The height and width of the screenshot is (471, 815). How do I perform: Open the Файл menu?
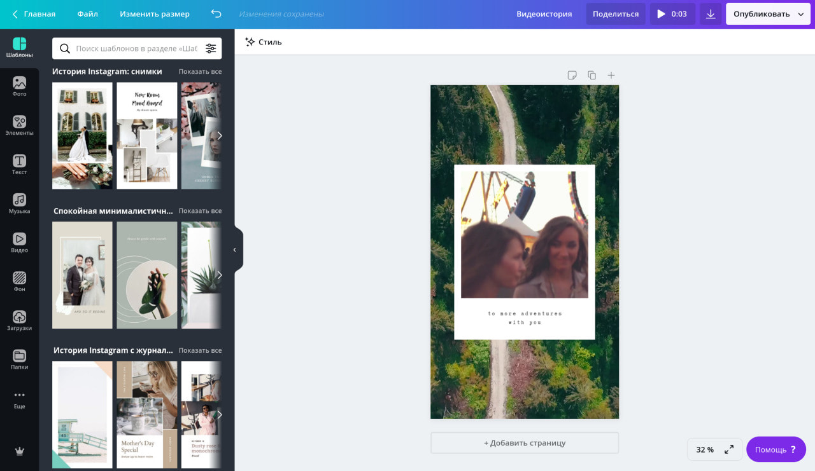[x=87, y=14]
